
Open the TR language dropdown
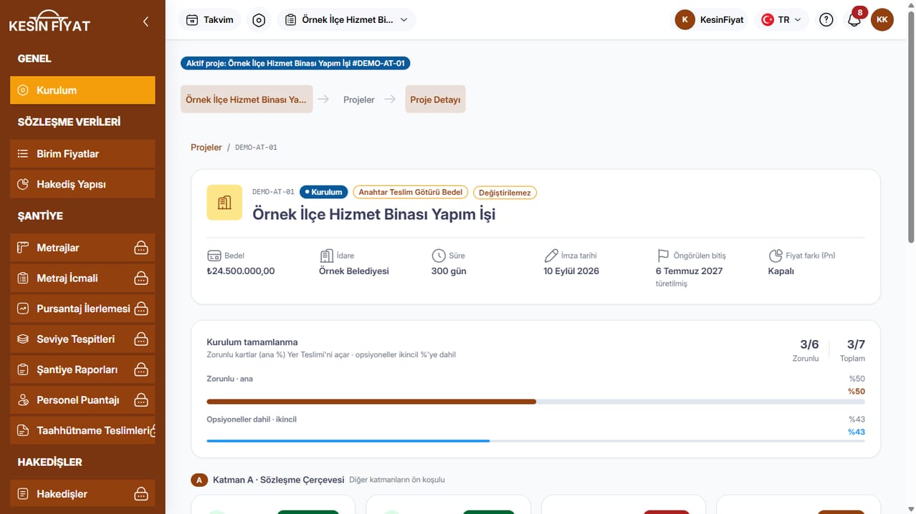(x=781, y=20)
